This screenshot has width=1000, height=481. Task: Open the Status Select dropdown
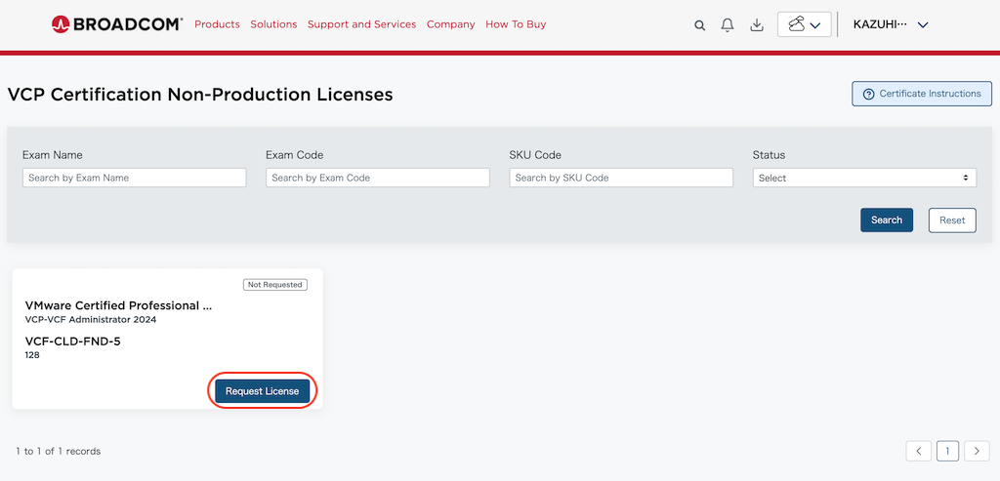[864, 178]
